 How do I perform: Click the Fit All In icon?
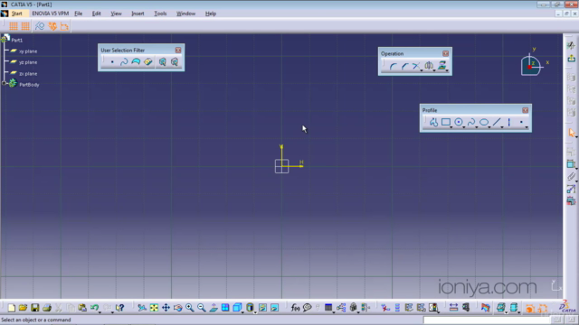point(154,308)
